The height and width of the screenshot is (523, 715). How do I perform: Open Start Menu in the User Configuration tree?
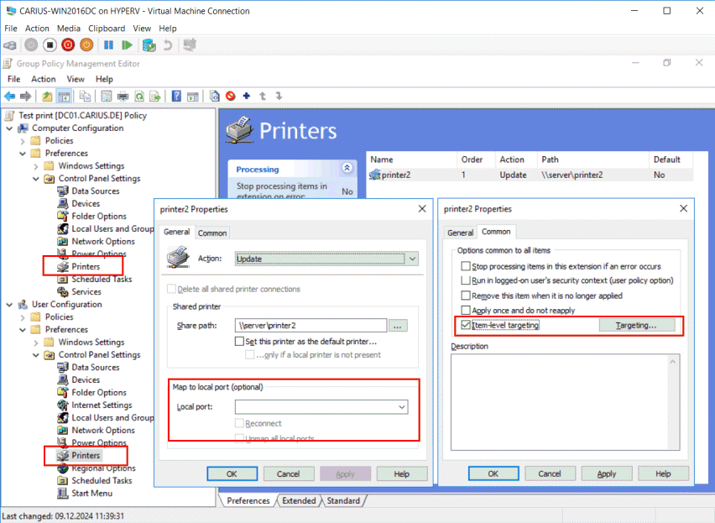click(91, 493)
